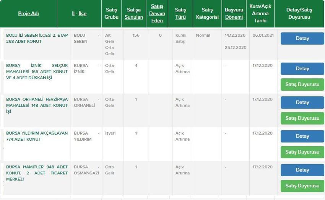Open Detay for Bursa Orhaneli project
This screenshot has height=200, width=325.
pos(302,102)
